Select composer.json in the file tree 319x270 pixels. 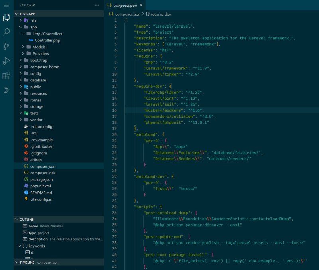[59, 166]
